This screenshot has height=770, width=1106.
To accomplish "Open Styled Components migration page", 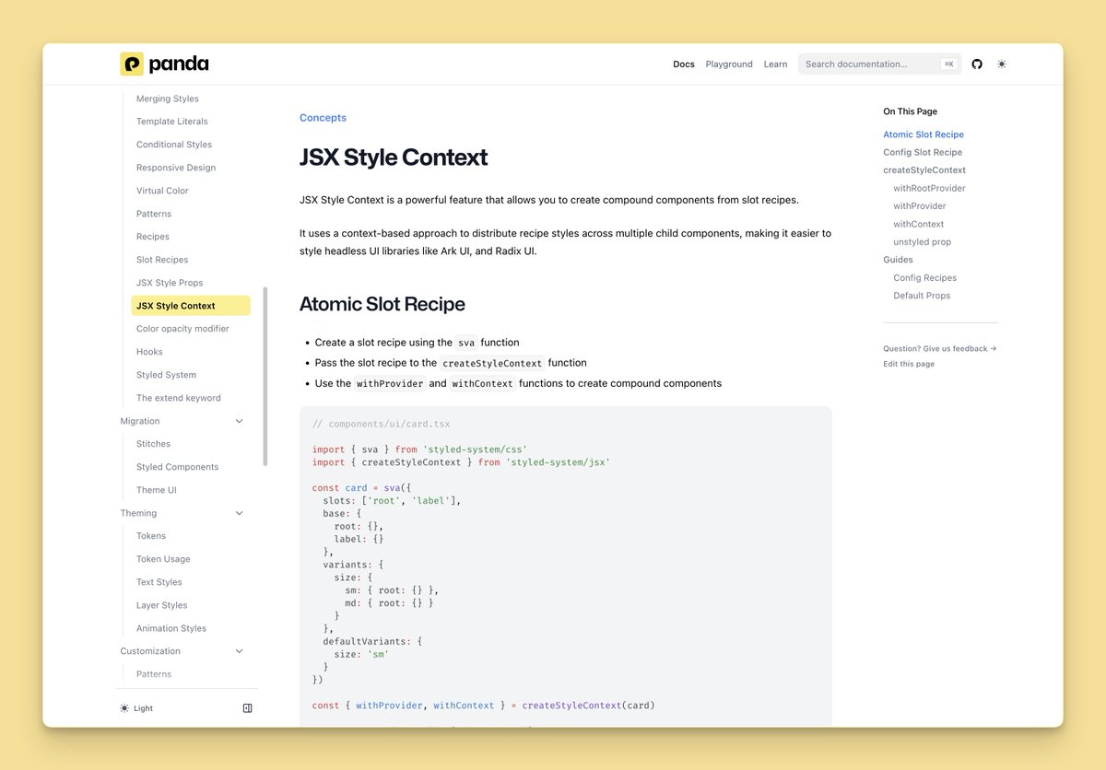I will pyautogui.click(x=178, y=467).
